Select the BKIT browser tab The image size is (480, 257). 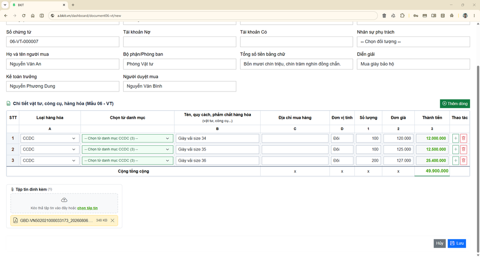(38, 5)
